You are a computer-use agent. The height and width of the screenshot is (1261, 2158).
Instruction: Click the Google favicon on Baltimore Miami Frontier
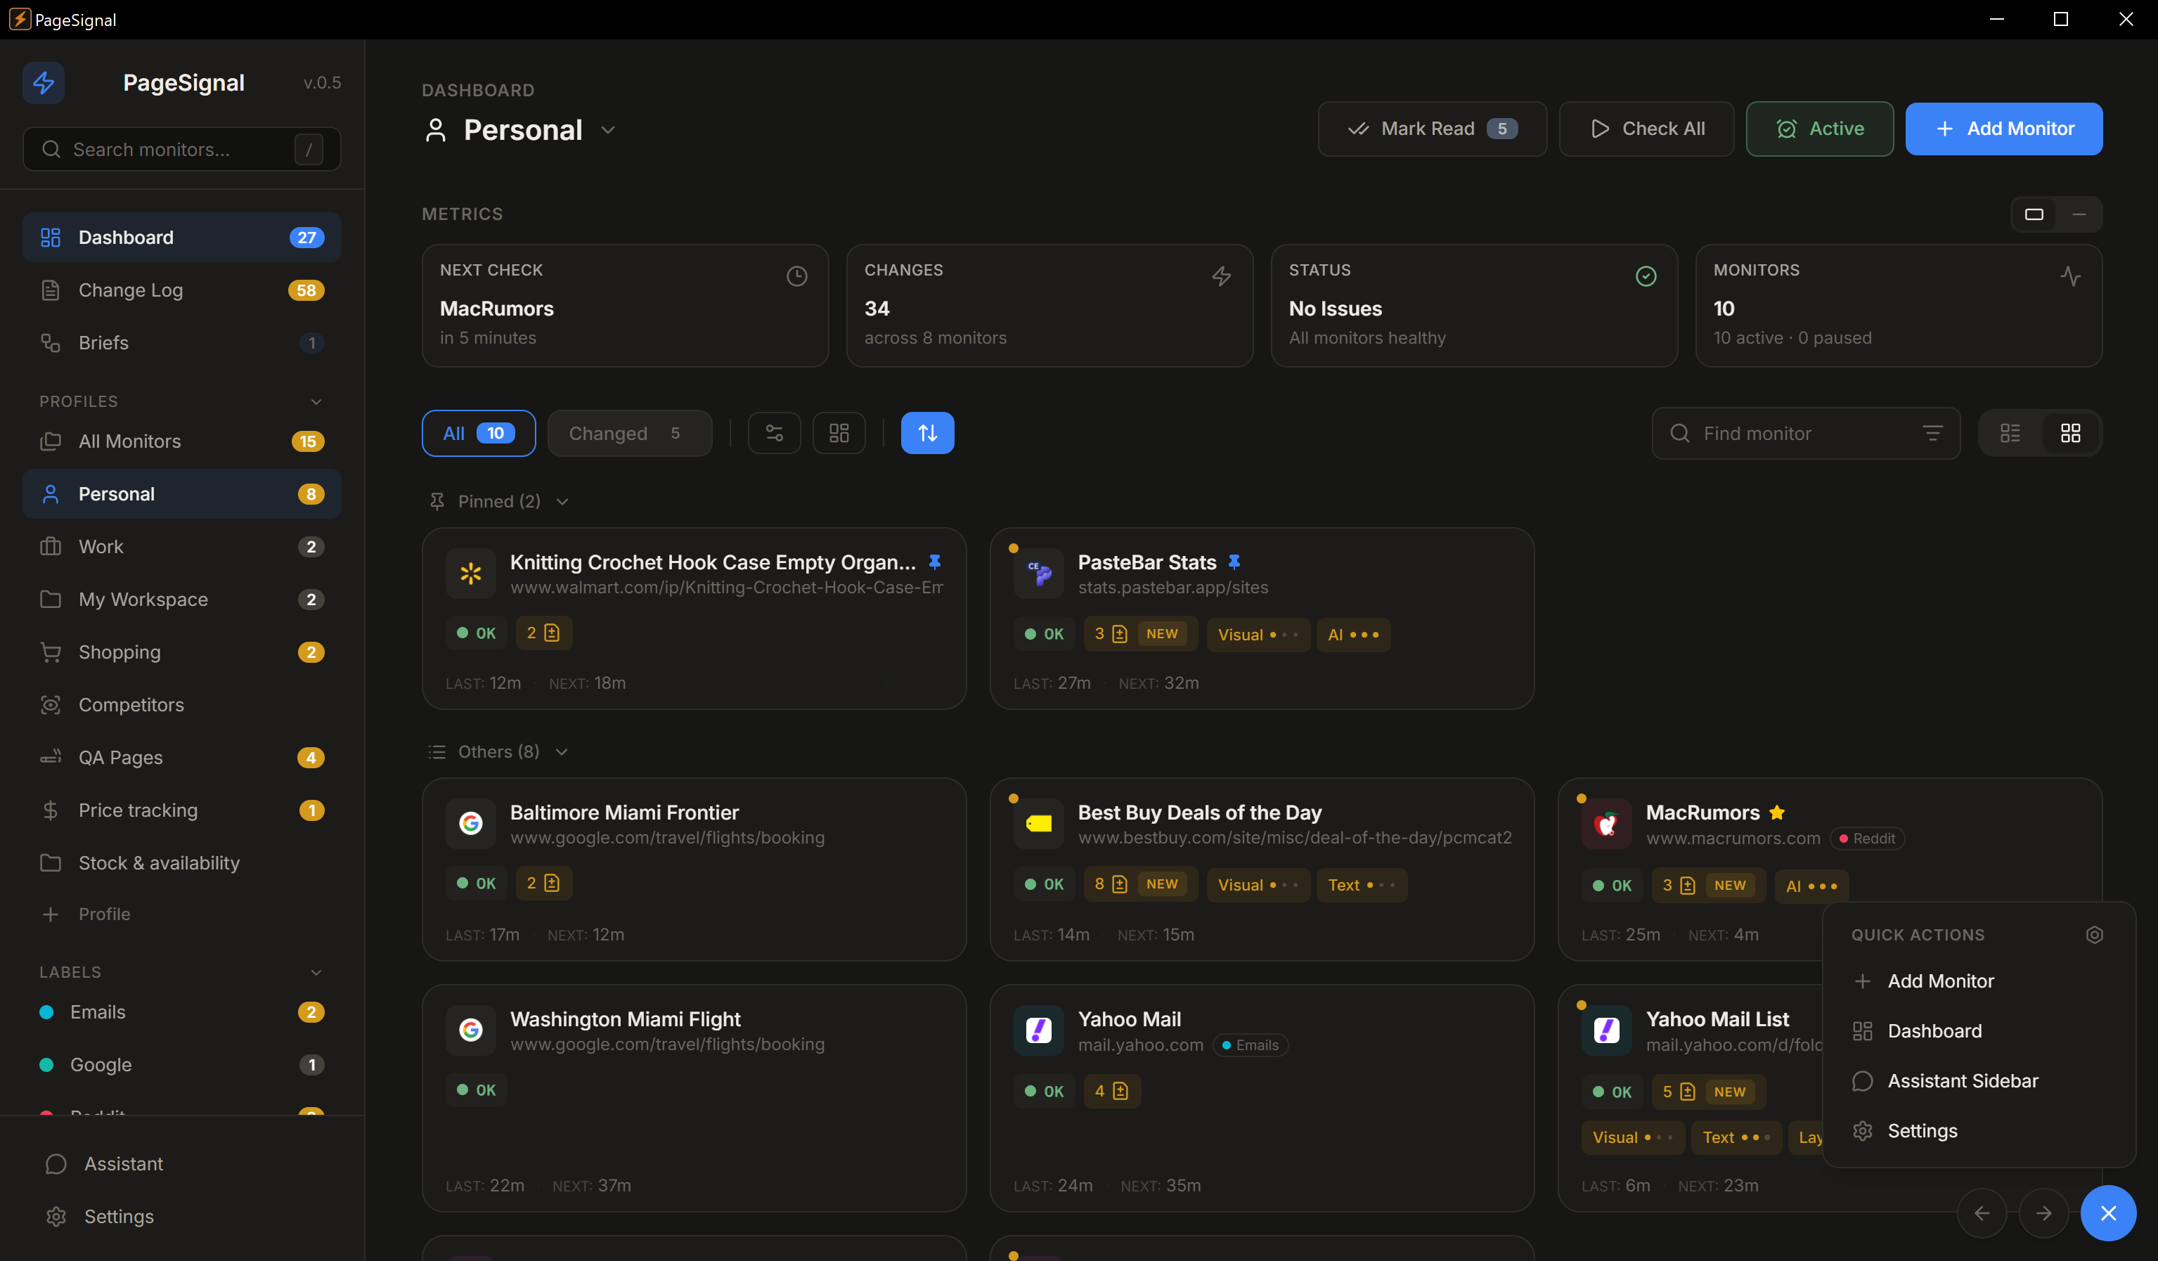(x=471, y=824)
